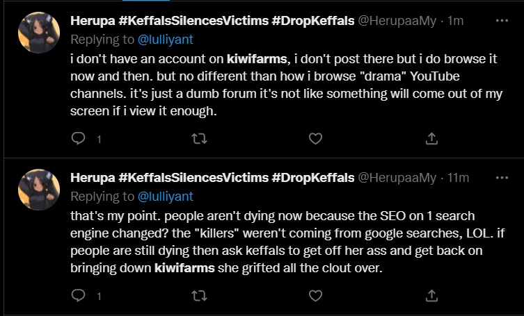This screenshot has width=524, height=316.
Task: Like the second tweet about SEO change
Action: click(x=315, y=297)
